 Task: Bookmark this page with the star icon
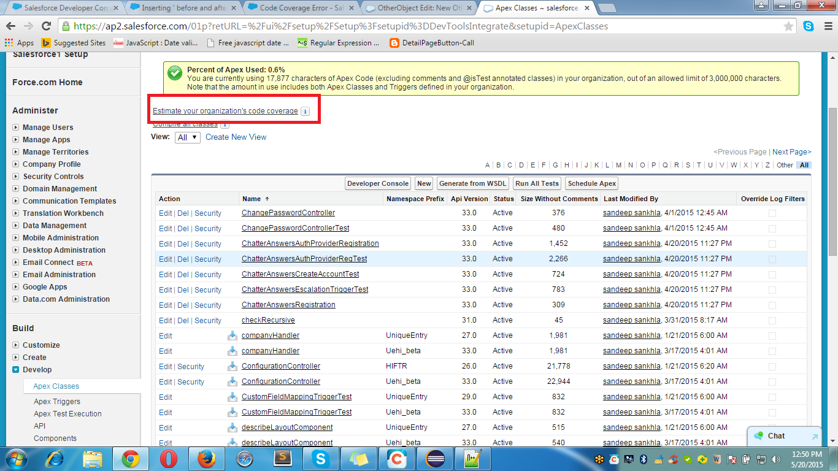point(789,26)
